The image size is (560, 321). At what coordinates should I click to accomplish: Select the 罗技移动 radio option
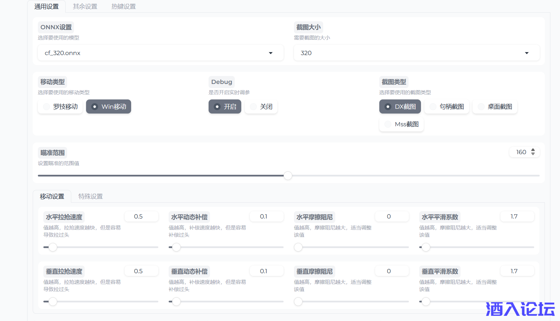point(60,107)
